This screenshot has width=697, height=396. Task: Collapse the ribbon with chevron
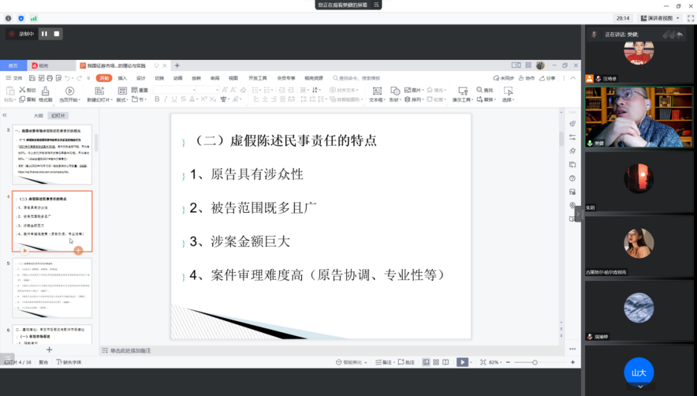tap(574, 78)
